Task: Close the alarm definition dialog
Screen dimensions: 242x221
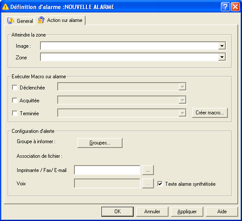Action: pyautogui.click(x=235, y=7)
